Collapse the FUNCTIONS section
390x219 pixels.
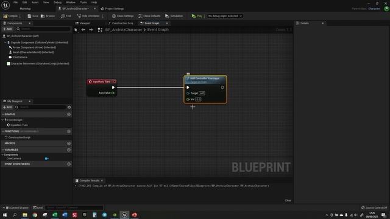(3, 131)
